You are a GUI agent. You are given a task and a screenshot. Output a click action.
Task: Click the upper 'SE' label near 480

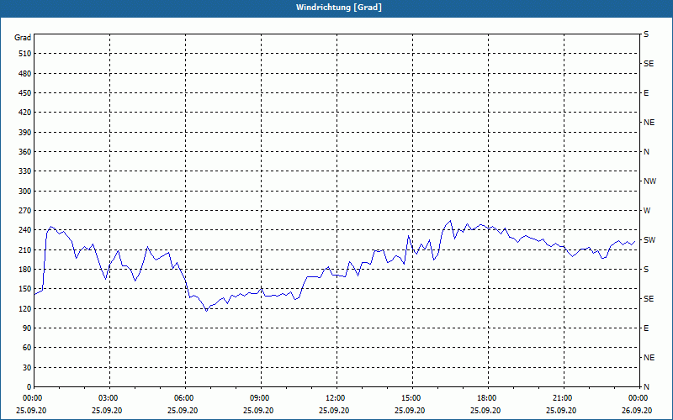(649, 64)
